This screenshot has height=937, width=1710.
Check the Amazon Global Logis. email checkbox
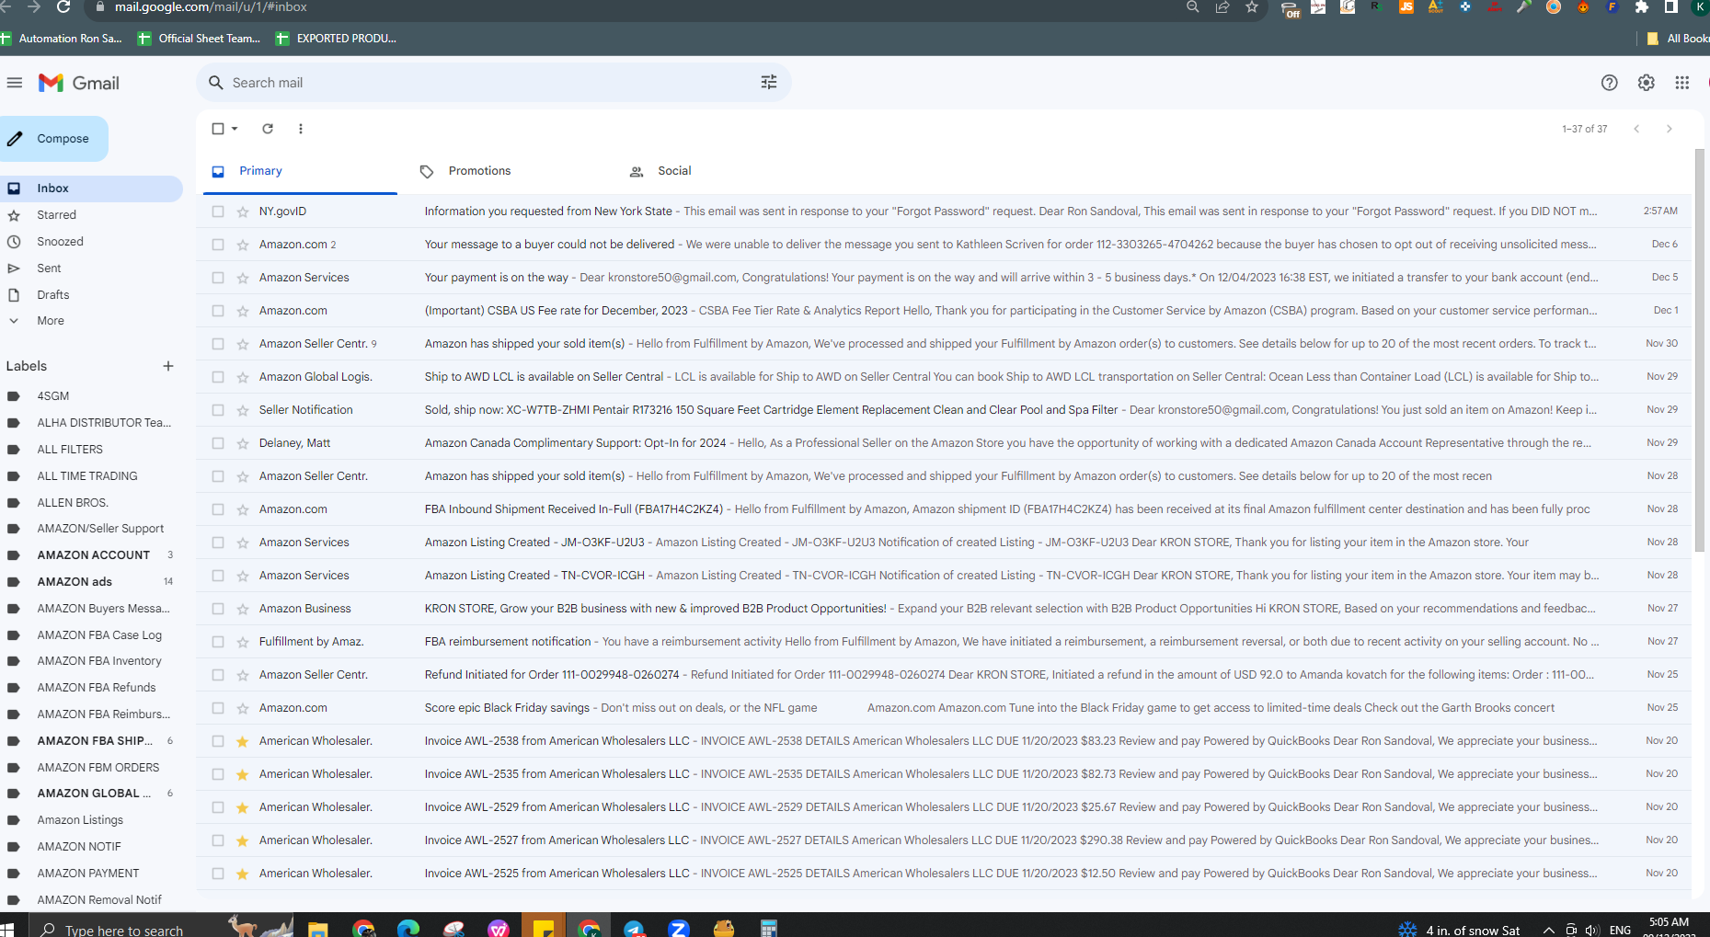218,377
